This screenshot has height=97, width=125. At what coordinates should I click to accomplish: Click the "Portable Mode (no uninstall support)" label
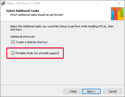37,53
